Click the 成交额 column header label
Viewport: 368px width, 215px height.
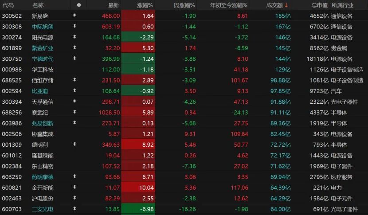coord(274,5)
